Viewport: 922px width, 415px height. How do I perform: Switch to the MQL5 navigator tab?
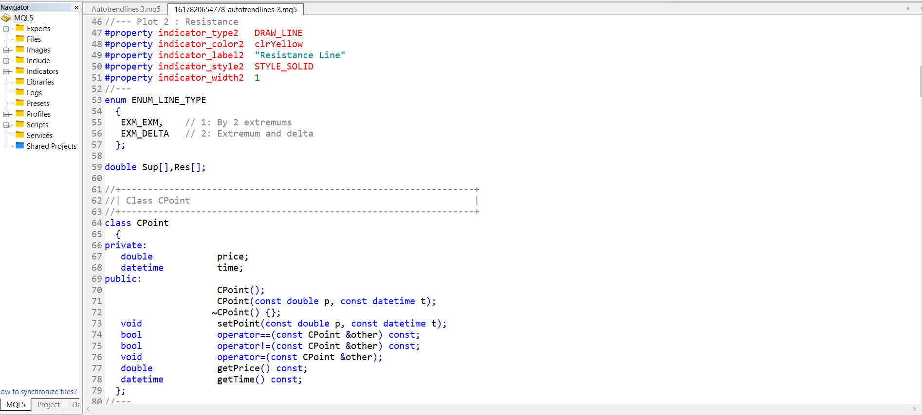point(16,405)
